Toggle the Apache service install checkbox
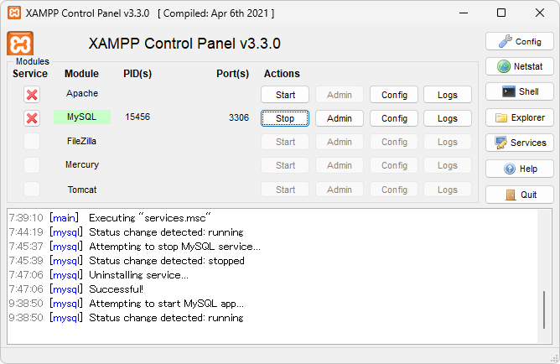The height and width of the screenshot is (364, 560). (32, 95)
